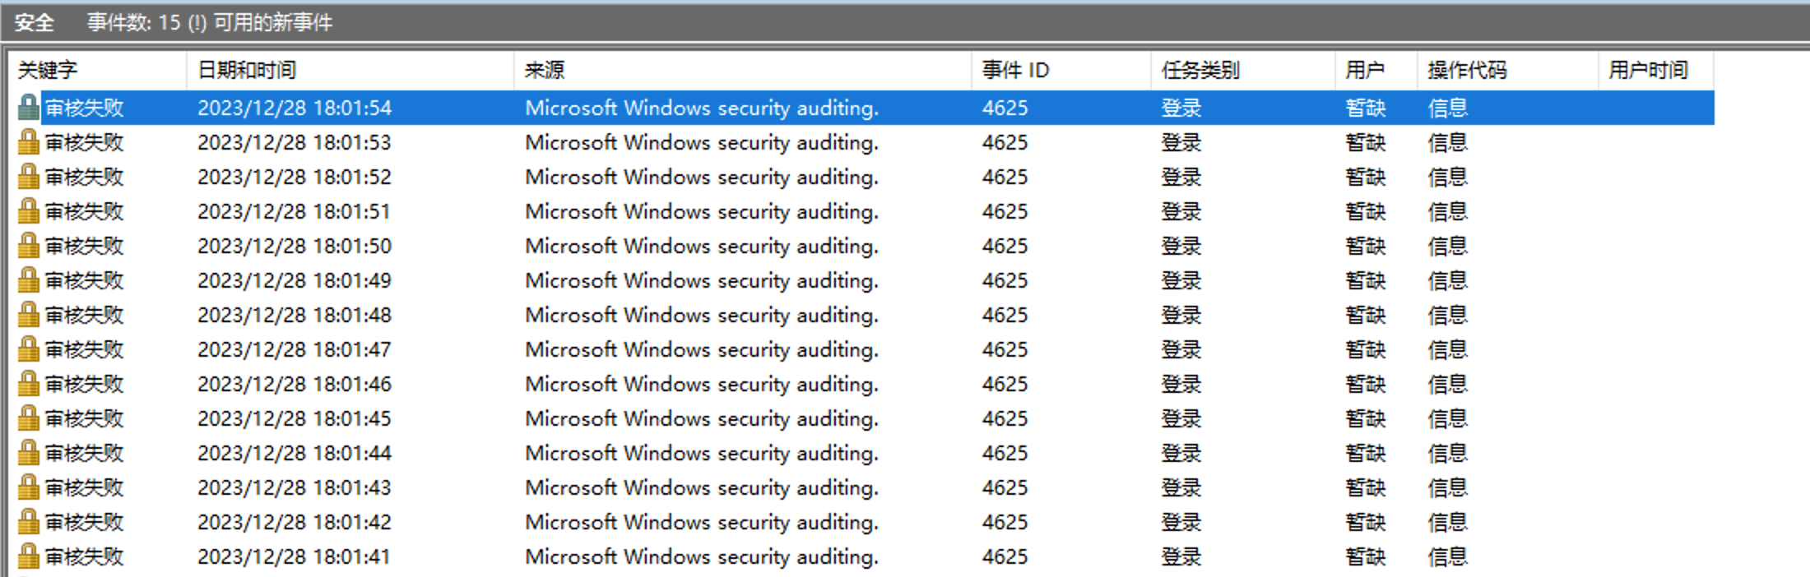This screenshot has width=1810, height=577.
Task: Sort events by the 关键字 column header
Action: (48, 71)
